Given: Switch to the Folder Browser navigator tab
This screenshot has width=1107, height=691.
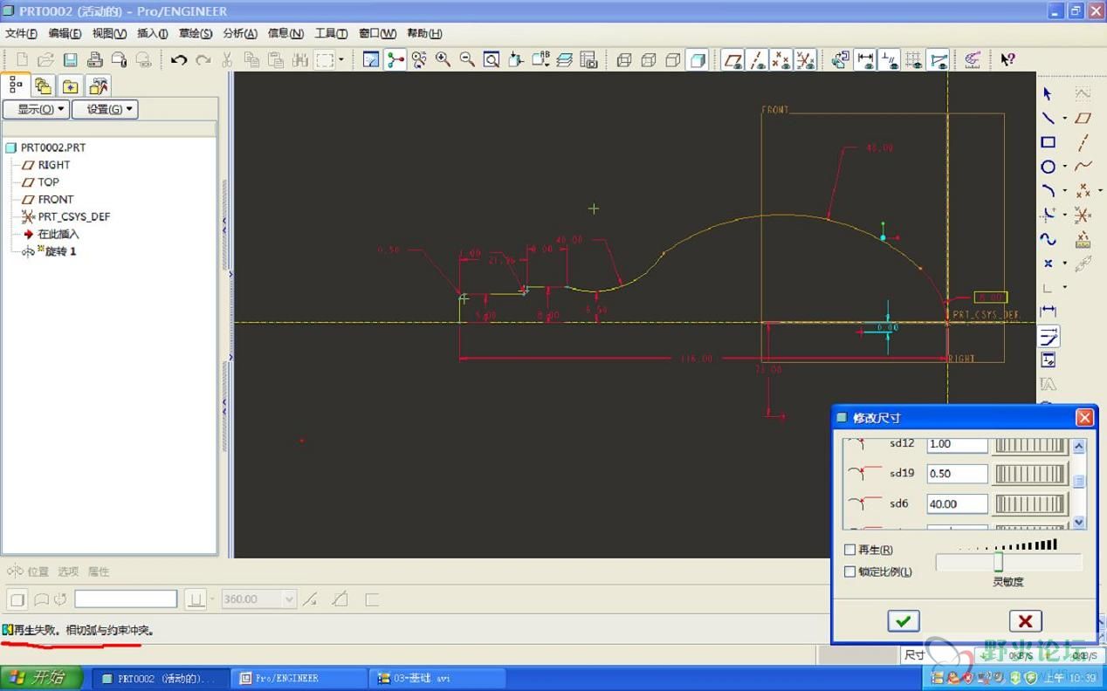Looking at the screenshot, I should pyautogui.click(x=43, y=86).
